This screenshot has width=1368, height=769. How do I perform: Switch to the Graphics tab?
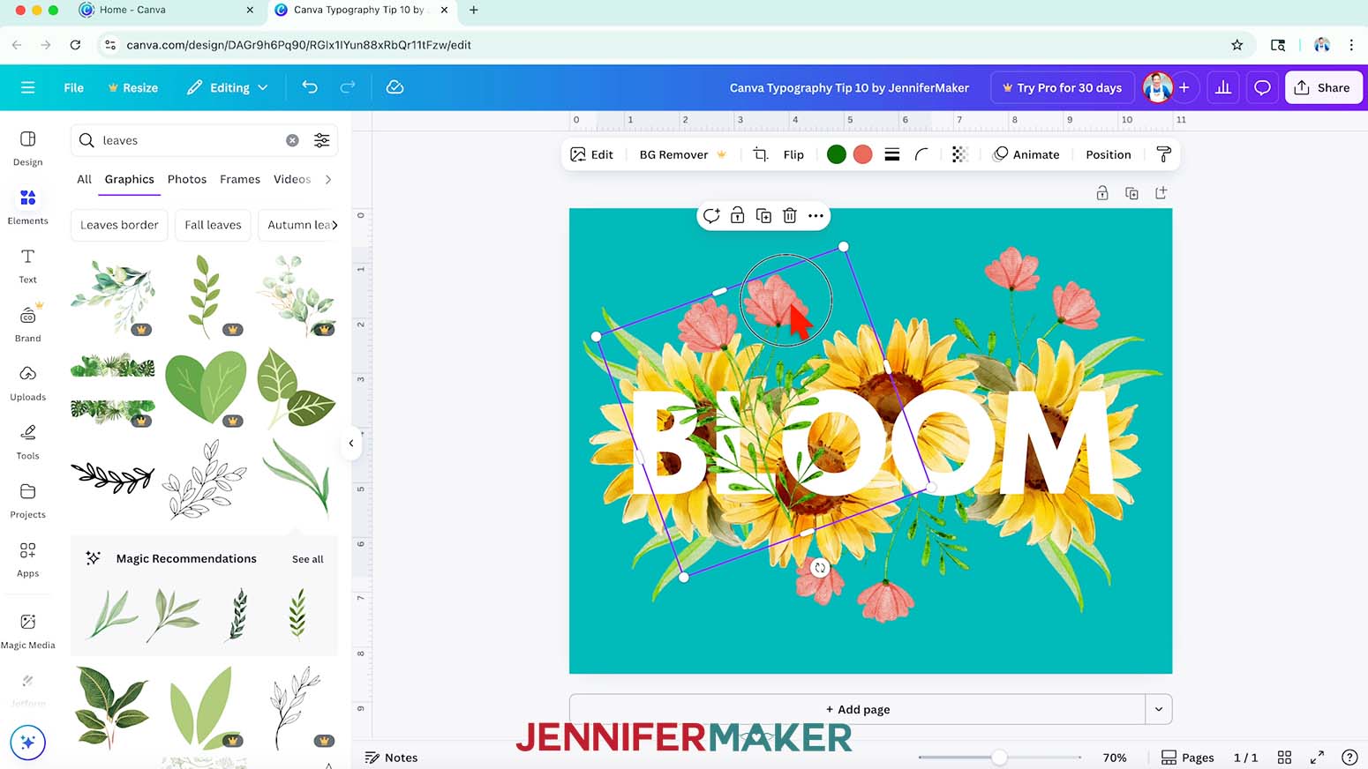pos(129,179)
